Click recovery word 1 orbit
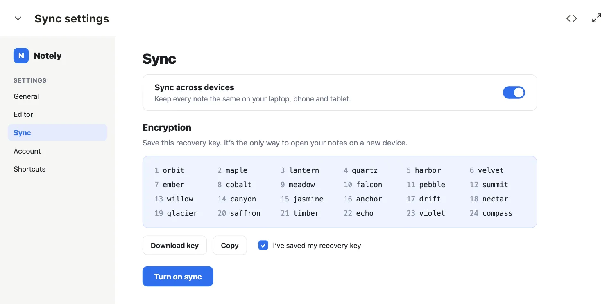 170,170
